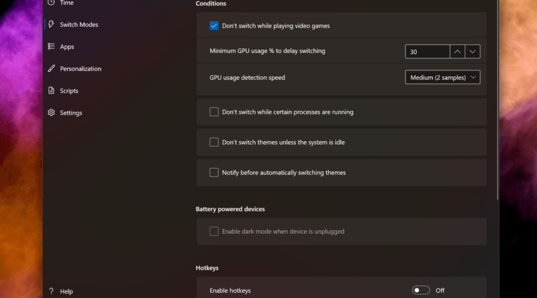
Task: Uncheck Don't switch while playing video games
Action: pos(214,25)
